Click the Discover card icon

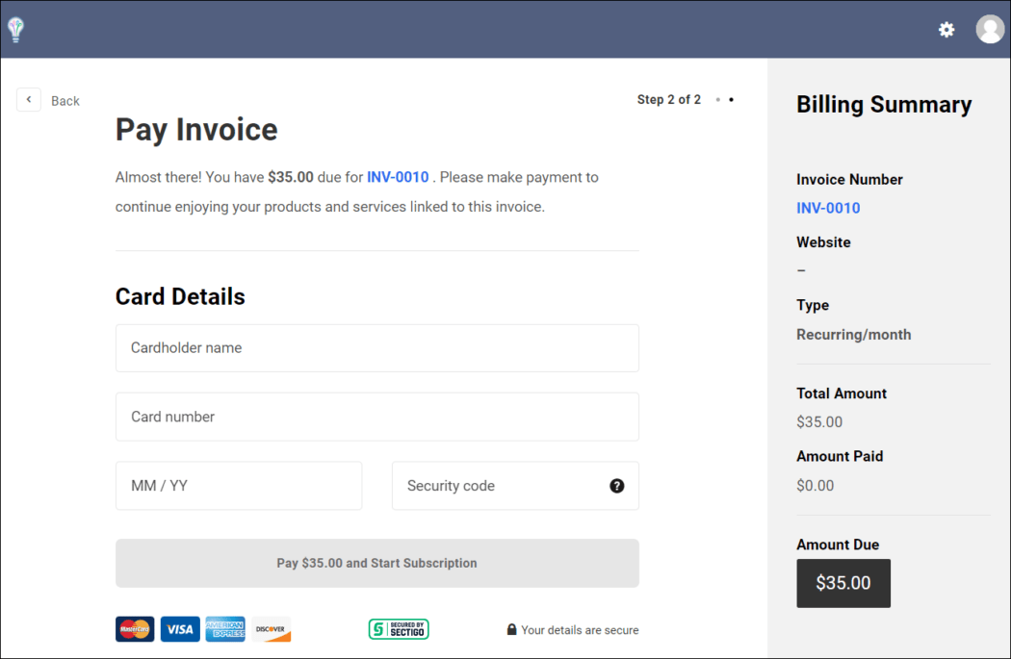click(x=271, y=629)
